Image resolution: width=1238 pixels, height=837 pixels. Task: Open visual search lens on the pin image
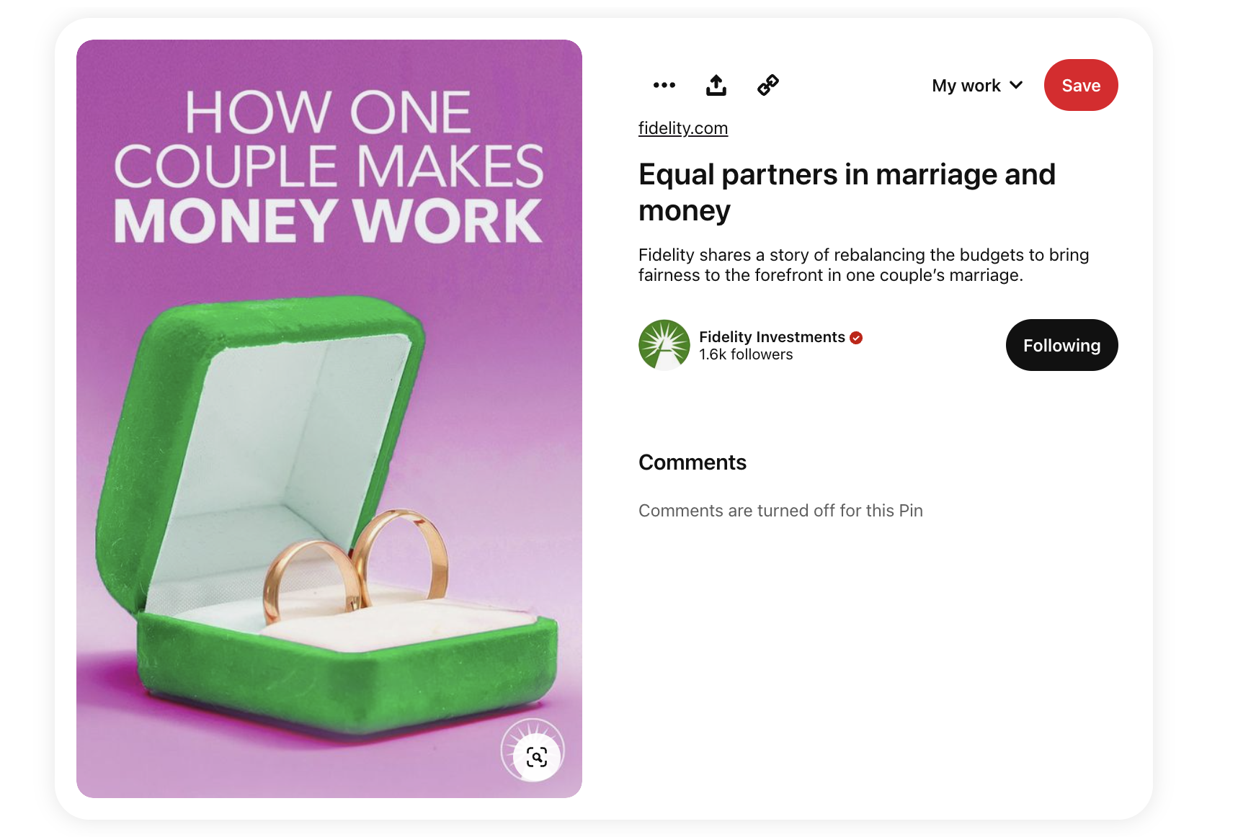[537, 757]
